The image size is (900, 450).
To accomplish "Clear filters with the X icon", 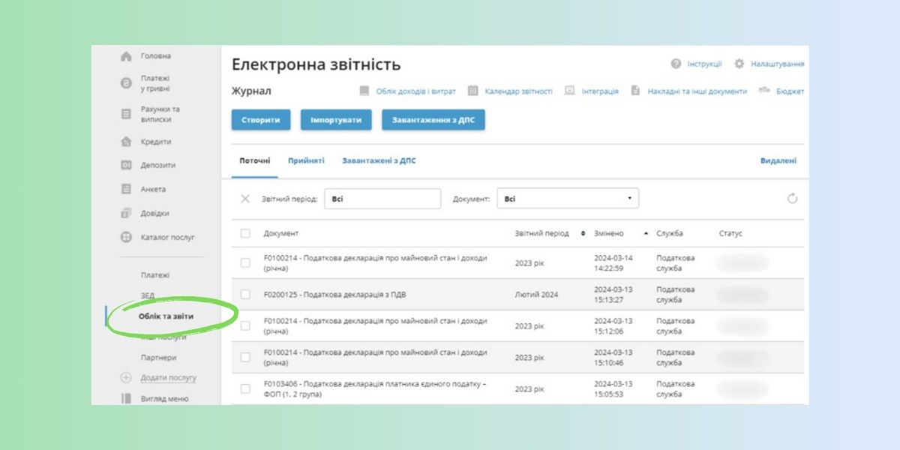I will 245,199.
